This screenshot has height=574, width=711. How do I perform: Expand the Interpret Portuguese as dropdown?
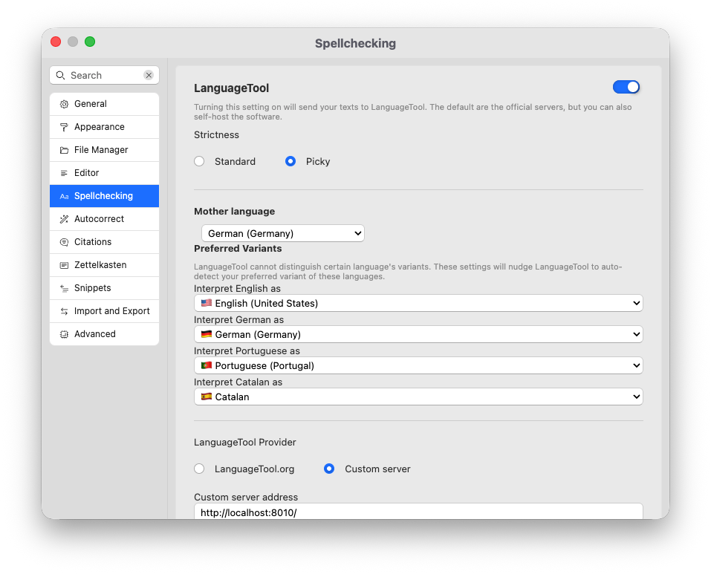tap(418, 365)
